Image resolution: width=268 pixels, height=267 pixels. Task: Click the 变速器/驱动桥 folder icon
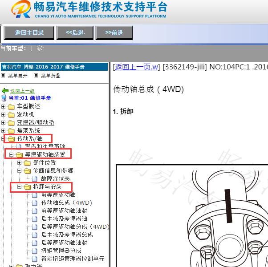coord(11,123)
